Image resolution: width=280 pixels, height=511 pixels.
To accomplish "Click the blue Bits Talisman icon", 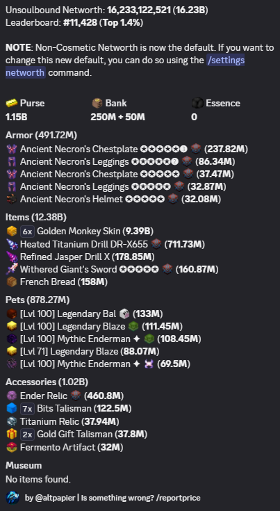I will click(x=12, y=408).
